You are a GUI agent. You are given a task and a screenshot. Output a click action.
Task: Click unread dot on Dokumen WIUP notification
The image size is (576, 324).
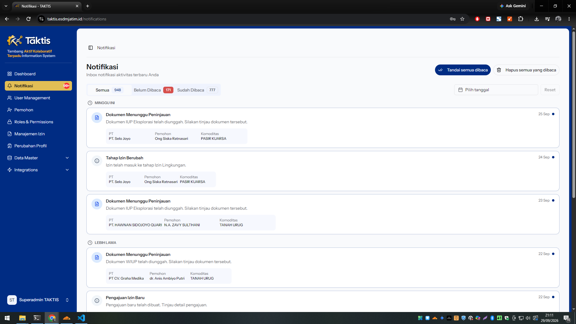click(x=553, y=254)
